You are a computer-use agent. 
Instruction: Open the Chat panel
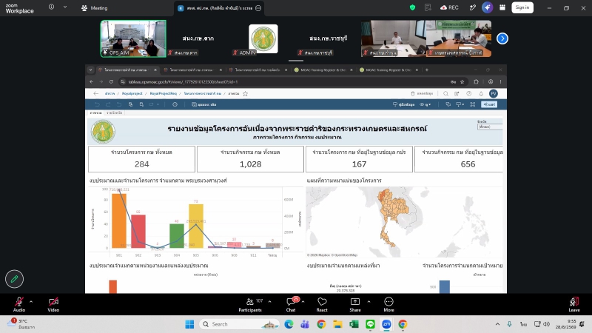point(291,304)
